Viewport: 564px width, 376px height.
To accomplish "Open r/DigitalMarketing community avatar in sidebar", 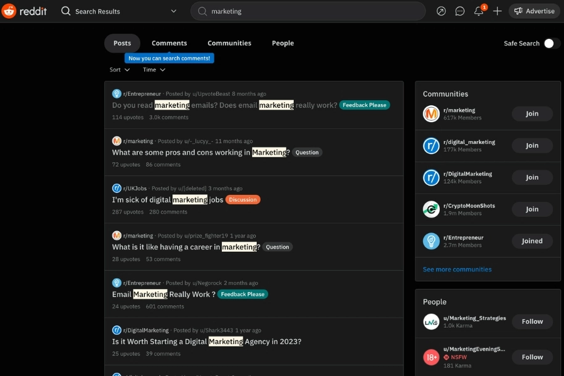I will 431,177.
